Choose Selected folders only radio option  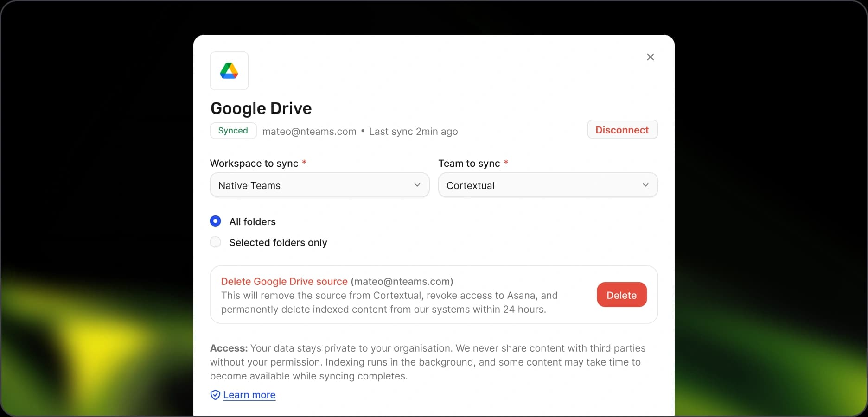pos(215,242)
